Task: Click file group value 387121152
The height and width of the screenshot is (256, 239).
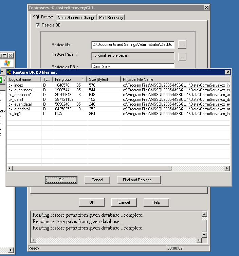Action: pos(64,99)
